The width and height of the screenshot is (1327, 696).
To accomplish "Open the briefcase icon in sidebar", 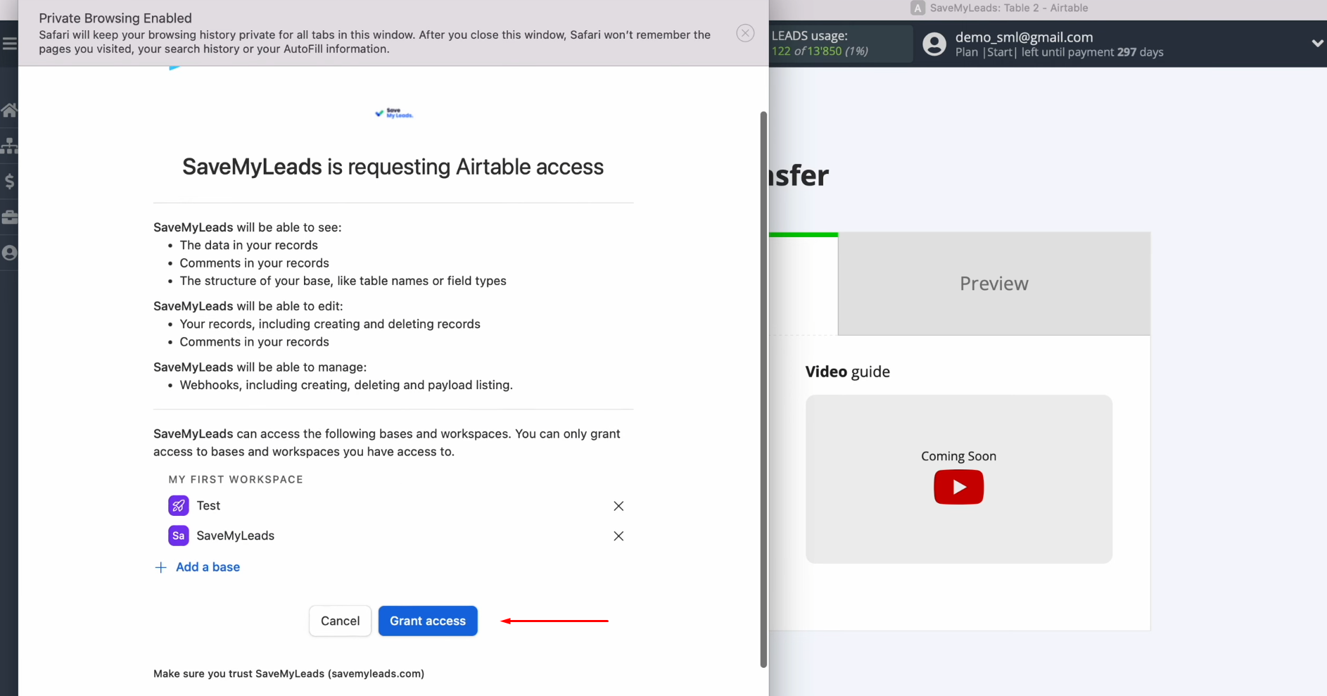I will pos(9,217).
